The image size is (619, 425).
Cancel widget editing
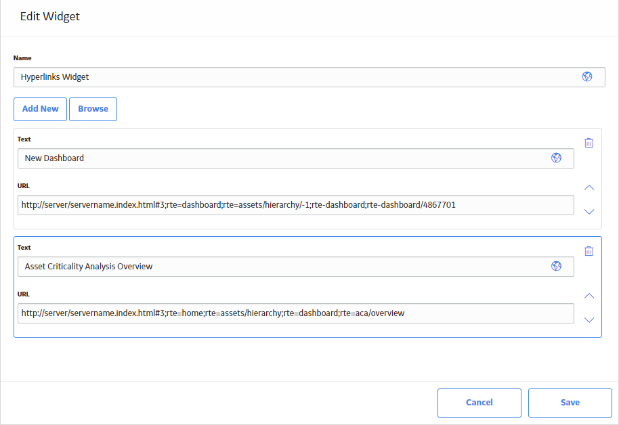[x=479, y=403]
